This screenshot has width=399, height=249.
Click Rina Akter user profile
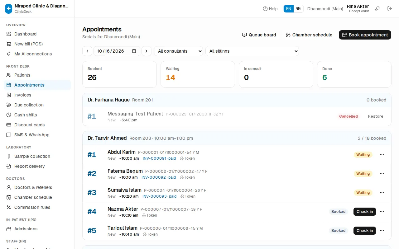point(358,8)
